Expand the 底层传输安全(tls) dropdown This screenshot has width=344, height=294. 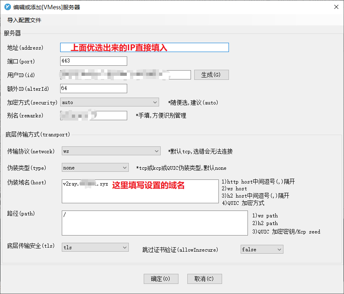(x=95, y=247)
